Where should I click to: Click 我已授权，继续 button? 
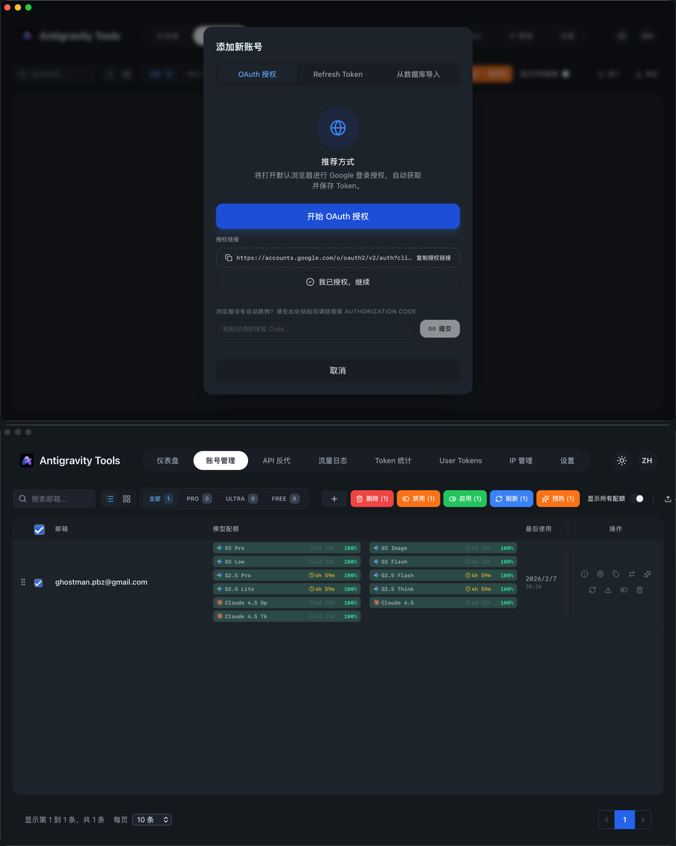coord(337,282)
